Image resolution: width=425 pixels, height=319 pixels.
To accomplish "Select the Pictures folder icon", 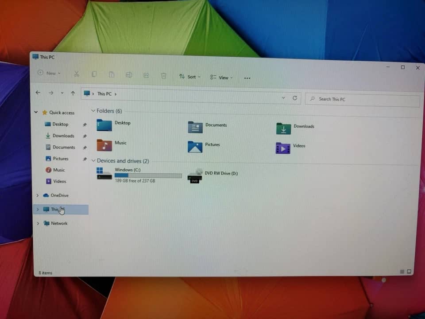I will [x=195, y=147].
